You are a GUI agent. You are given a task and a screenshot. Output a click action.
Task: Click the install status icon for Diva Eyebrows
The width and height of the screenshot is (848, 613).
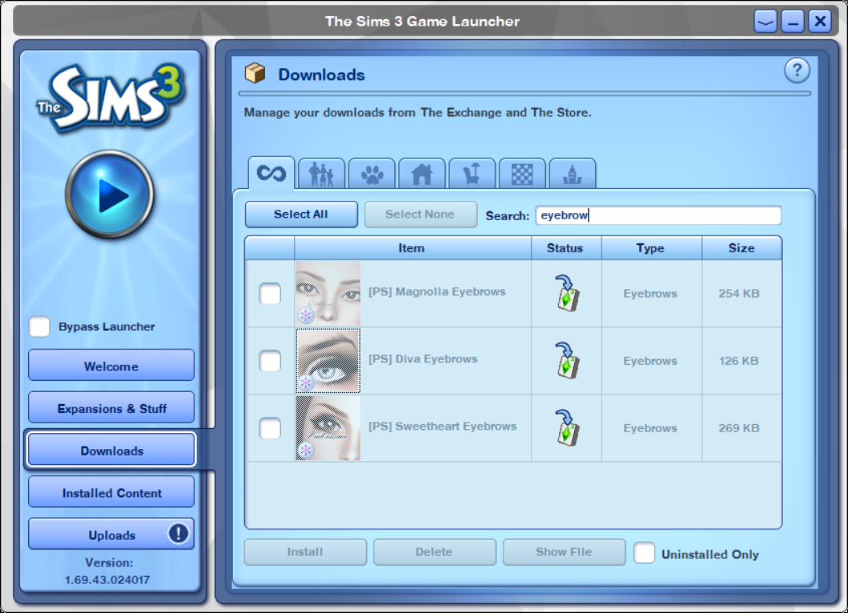click(x=565, y=361)
